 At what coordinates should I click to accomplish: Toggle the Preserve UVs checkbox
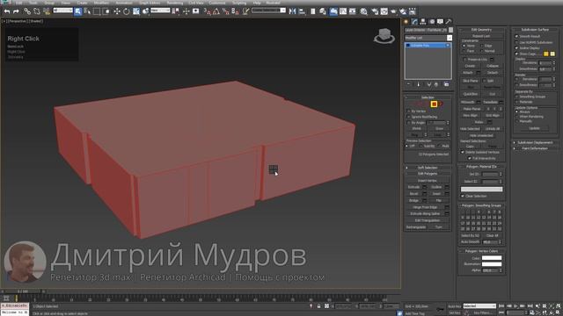pyautogui.click(x=464, y=60)
